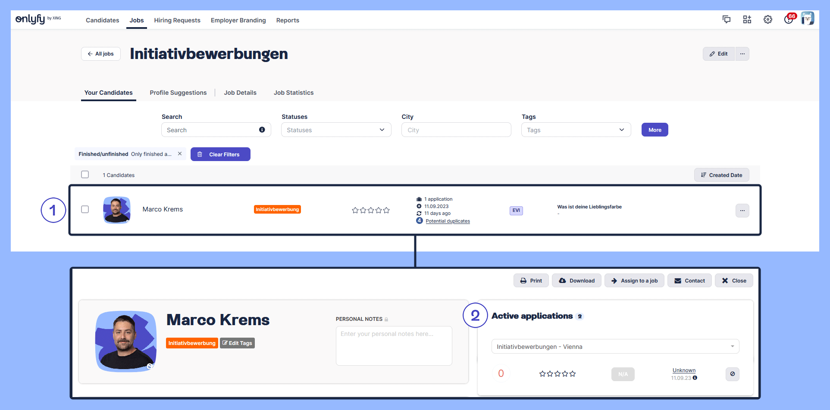The width and height of the screenshot is (830, 410).
Task: Tick the select-all candidates checkbox
Action: coord(85,174)
